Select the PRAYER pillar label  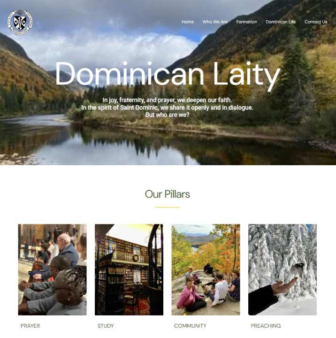(30, 326)
